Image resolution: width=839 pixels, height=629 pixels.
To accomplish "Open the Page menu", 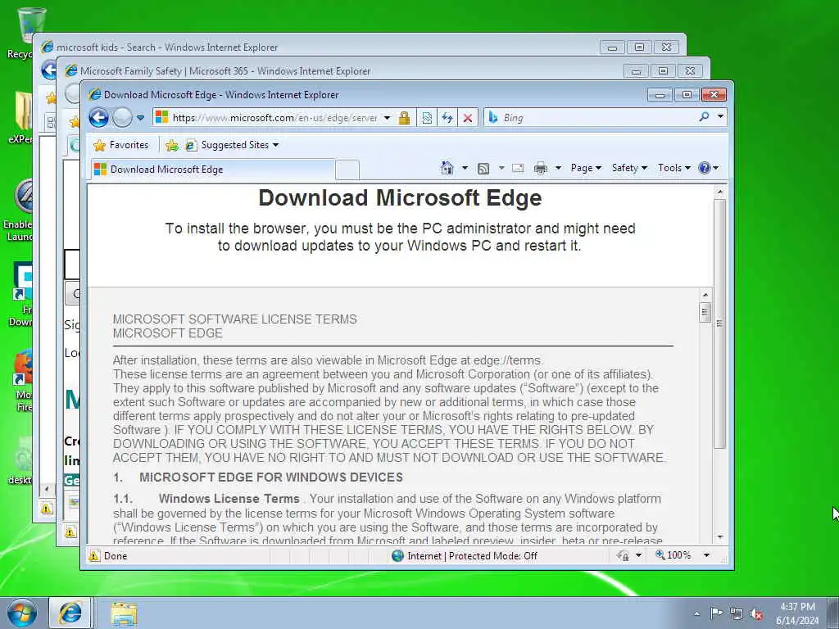I will 586,168.
